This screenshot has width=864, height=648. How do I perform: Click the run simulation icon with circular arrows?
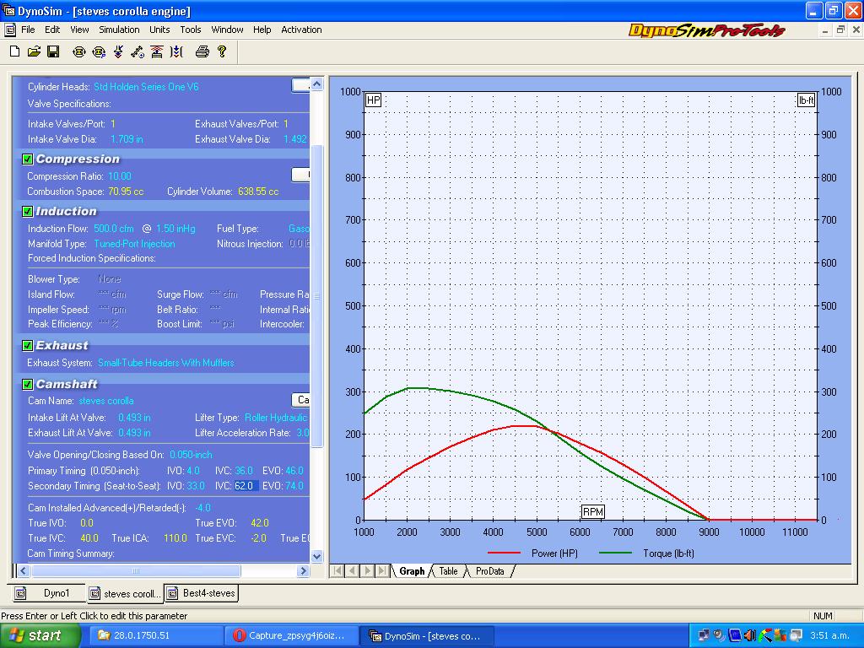78,51
